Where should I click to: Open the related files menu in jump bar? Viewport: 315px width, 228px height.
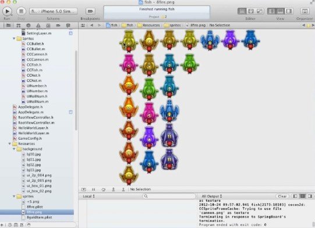[x=83, y=25]
